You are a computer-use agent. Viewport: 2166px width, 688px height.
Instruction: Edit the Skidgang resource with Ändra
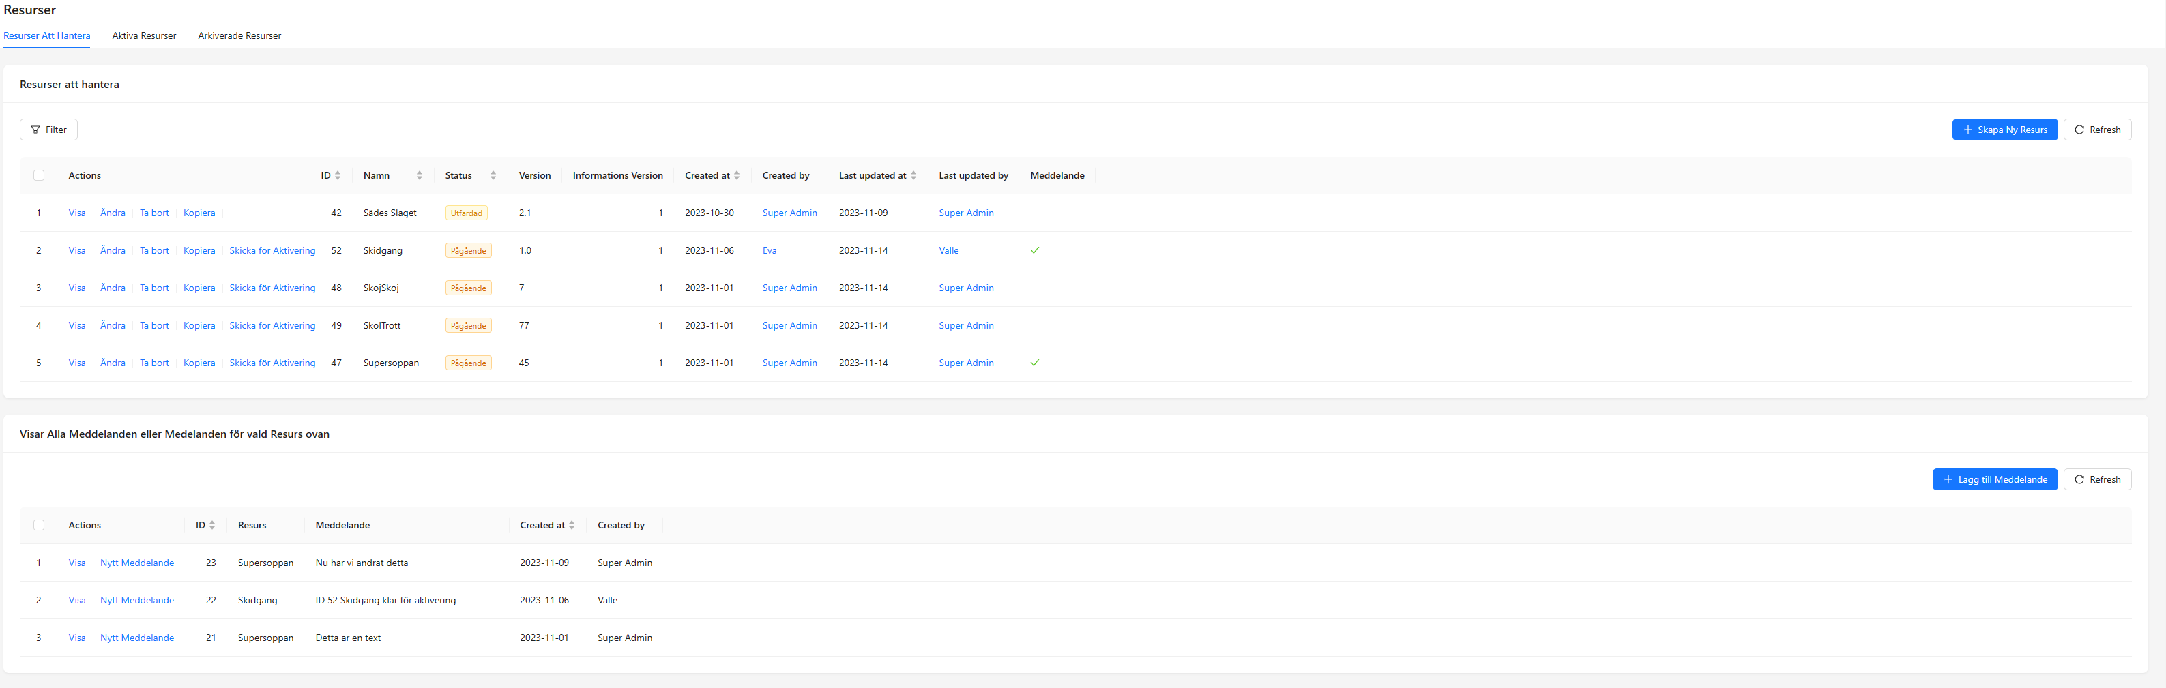(x=113, y=250)
